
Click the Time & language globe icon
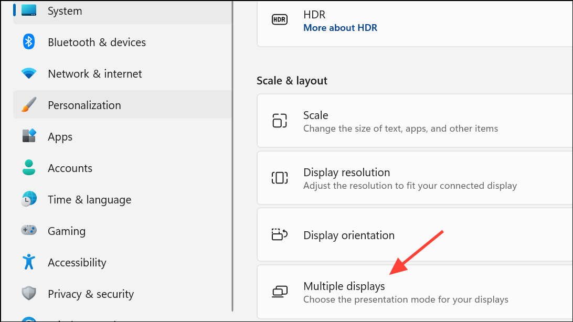tap(29, 199)
